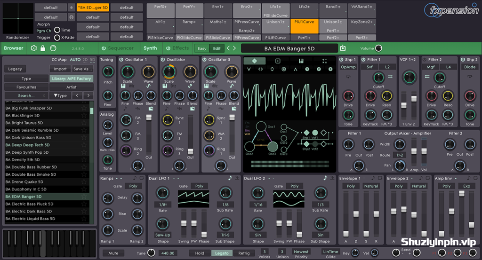Select the routing diamond view in the visualizer
Viewport: 482px width, 260px height.
(x=255, y=61)
